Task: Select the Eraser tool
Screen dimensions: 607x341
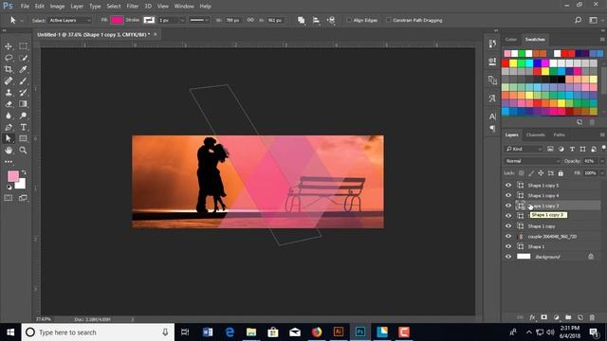Action: pyautogui.click(x=9, y=104)
